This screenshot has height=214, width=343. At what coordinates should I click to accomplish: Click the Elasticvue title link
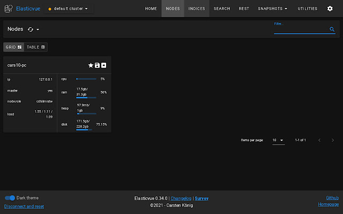click(28, 9)
